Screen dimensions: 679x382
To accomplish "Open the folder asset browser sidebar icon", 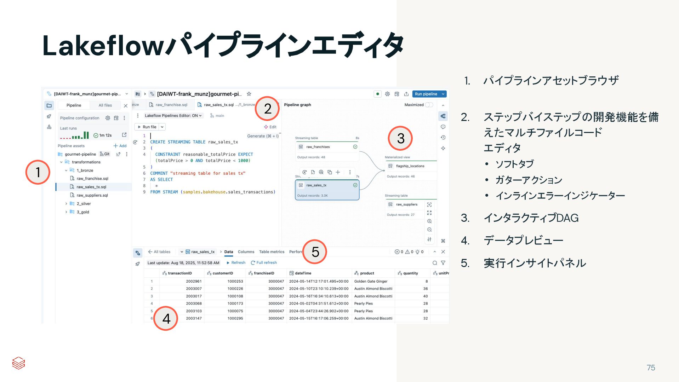I will 49,105.
